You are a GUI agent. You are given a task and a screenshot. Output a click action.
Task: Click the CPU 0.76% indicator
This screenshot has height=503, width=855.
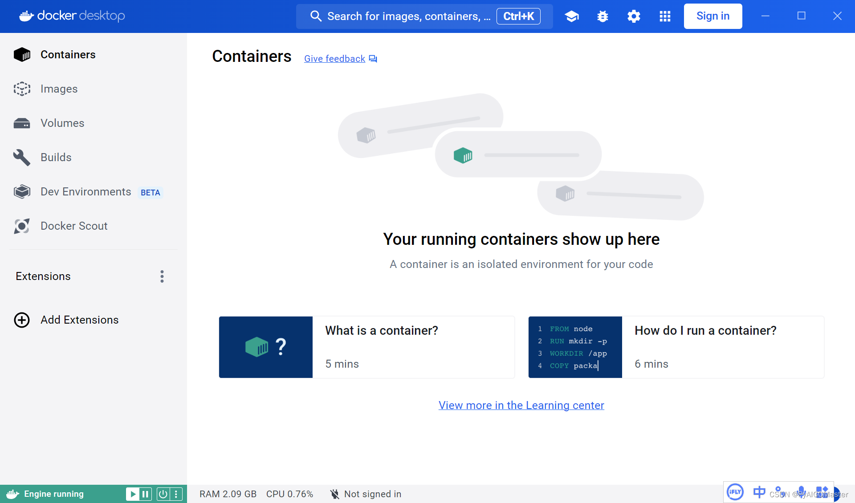pos(289,494)
